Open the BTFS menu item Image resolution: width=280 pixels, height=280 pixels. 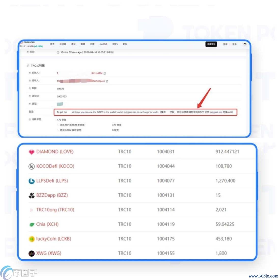115,44
